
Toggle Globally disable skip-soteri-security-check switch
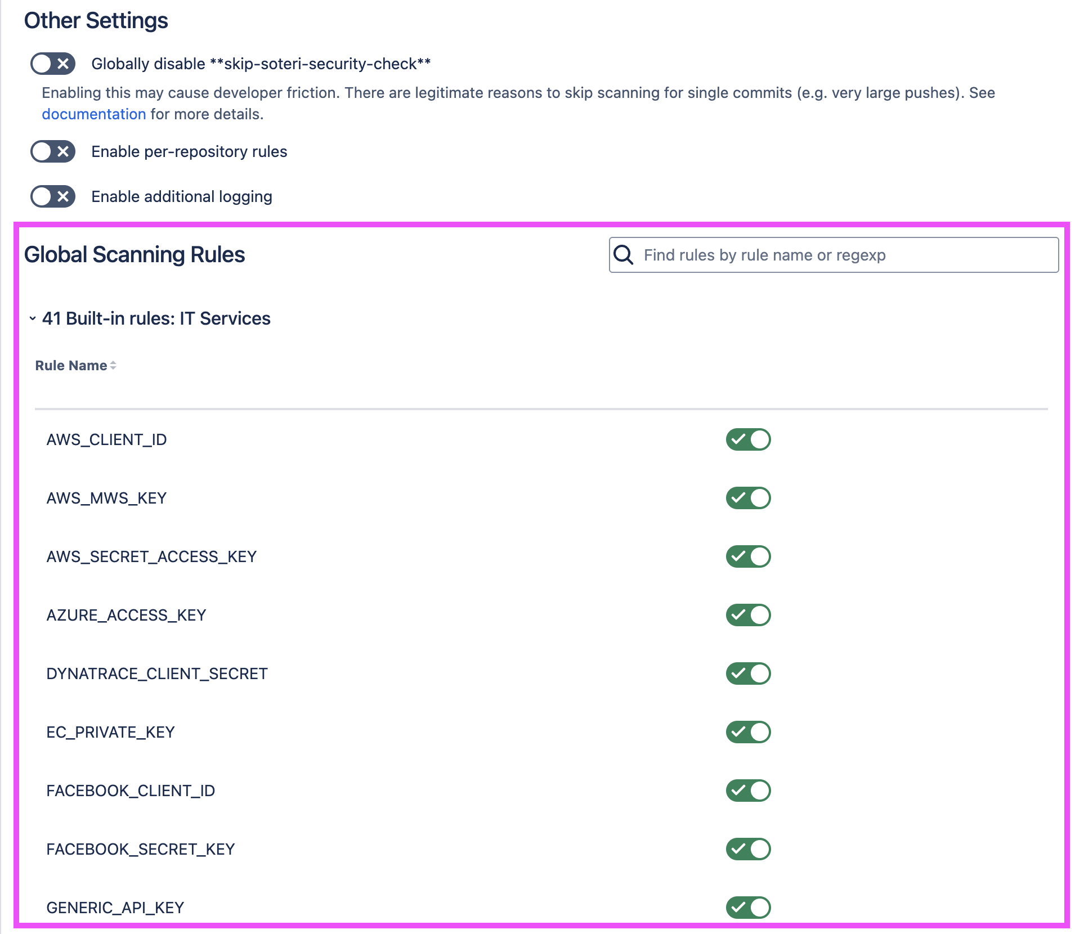[53, 64]
